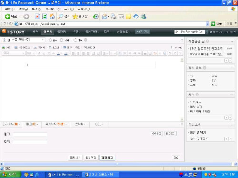The height and width of the screenshot is (178, 238).
Task: Open the Messenger icon in IE toolbar
Action: tap(144, 16)
